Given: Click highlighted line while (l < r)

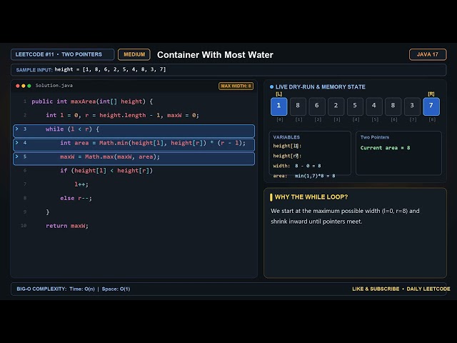Looking at the screenshot, I should click(x=134, y=131).
